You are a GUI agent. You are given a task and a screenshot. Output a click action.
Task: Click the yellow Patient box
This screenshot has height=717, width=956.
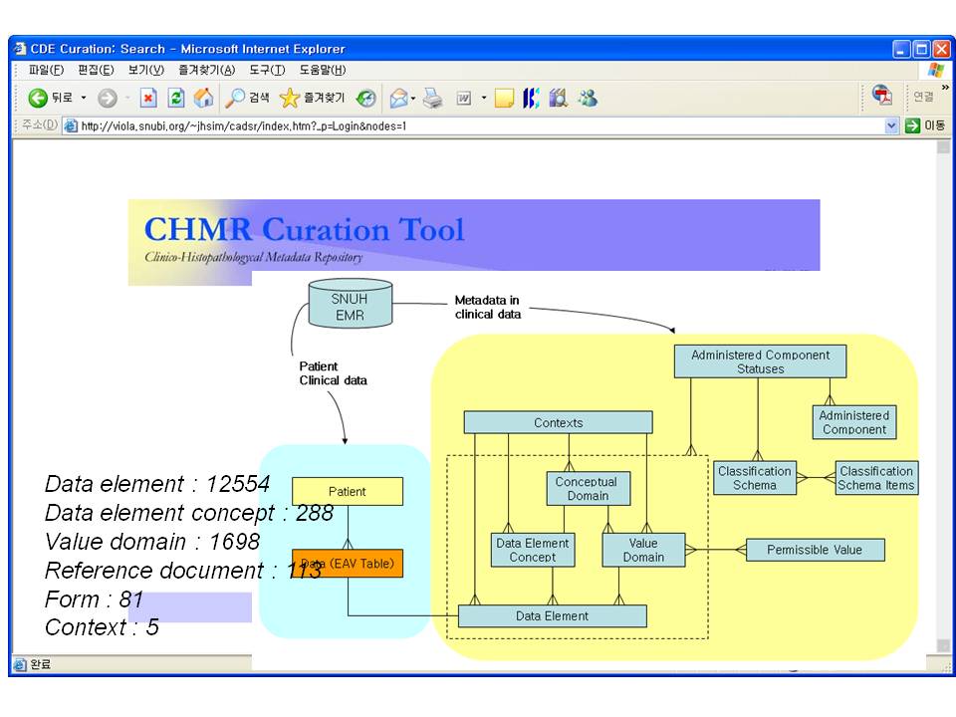[348, 491]
